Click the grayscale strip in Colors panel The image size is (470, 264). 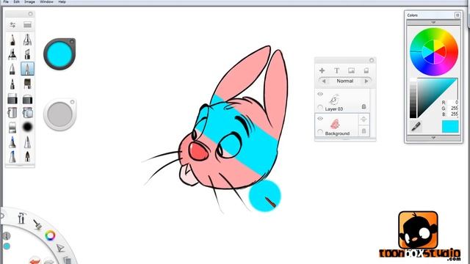coord(413,99)
